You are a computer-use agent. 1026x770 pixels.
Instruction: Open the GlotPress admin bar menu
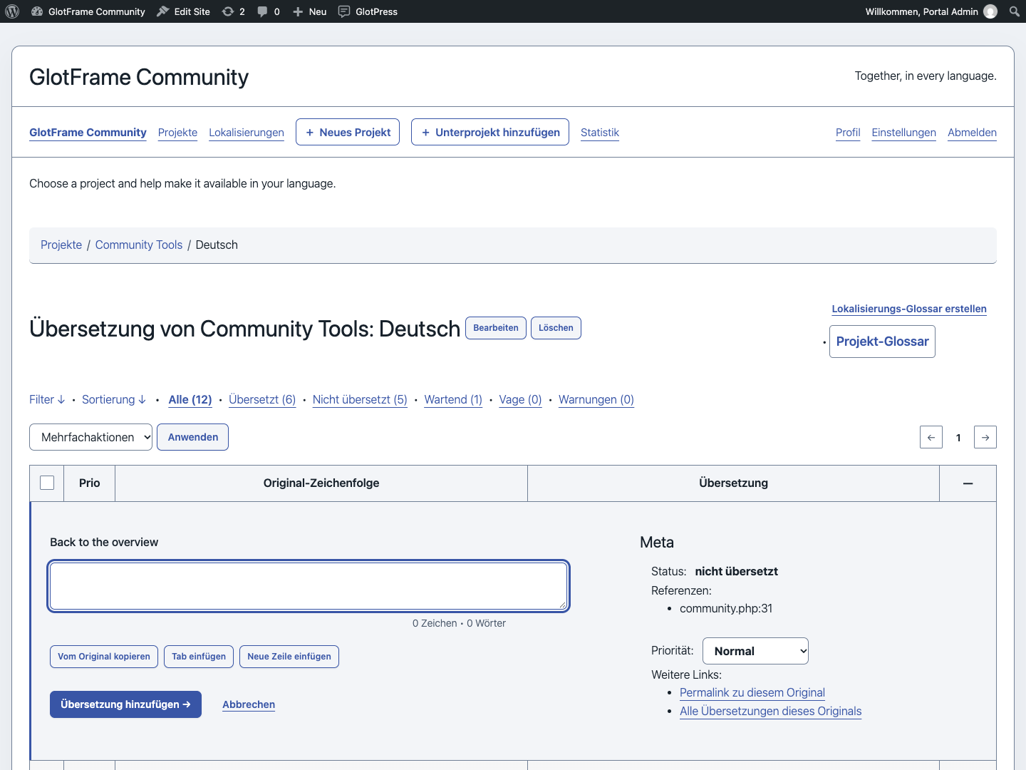(x=368, y=11)
